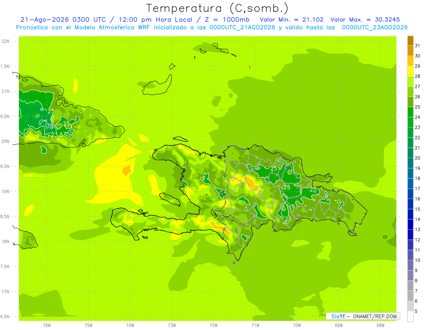This screenshot has width=427, height=330.
Task: Click the legend value '31'
Action: pyautogui.click(x=417, y=46)
